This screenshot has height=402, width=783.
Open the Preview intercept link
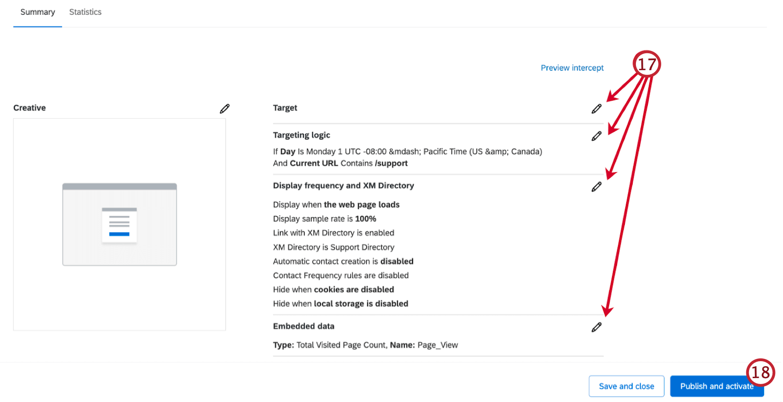click(572, 68)
